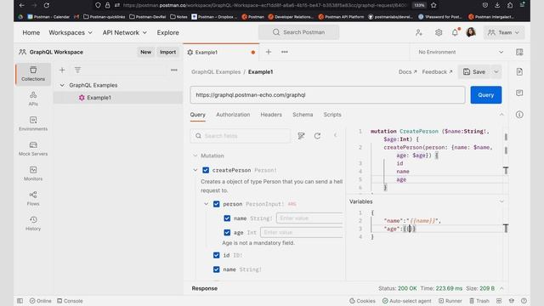Click the environment quick look icon
544x306 pixels.
click(x=519, y=52)
